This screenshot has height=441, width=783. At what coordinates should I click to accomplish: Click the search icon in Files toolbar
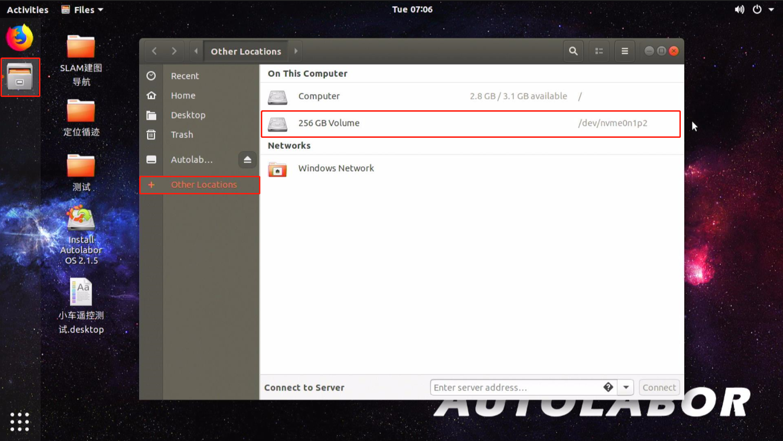pyautogui.click(x=573, y=51)
